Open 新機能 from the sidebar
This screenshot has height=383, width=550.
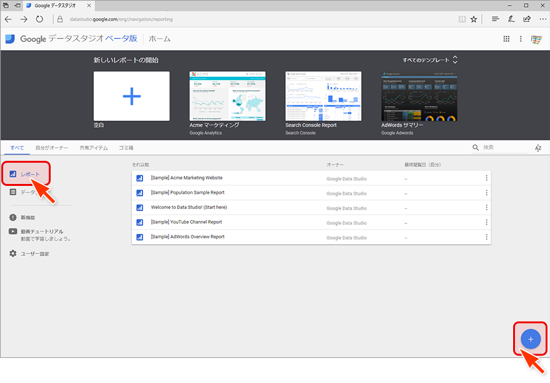28,217
